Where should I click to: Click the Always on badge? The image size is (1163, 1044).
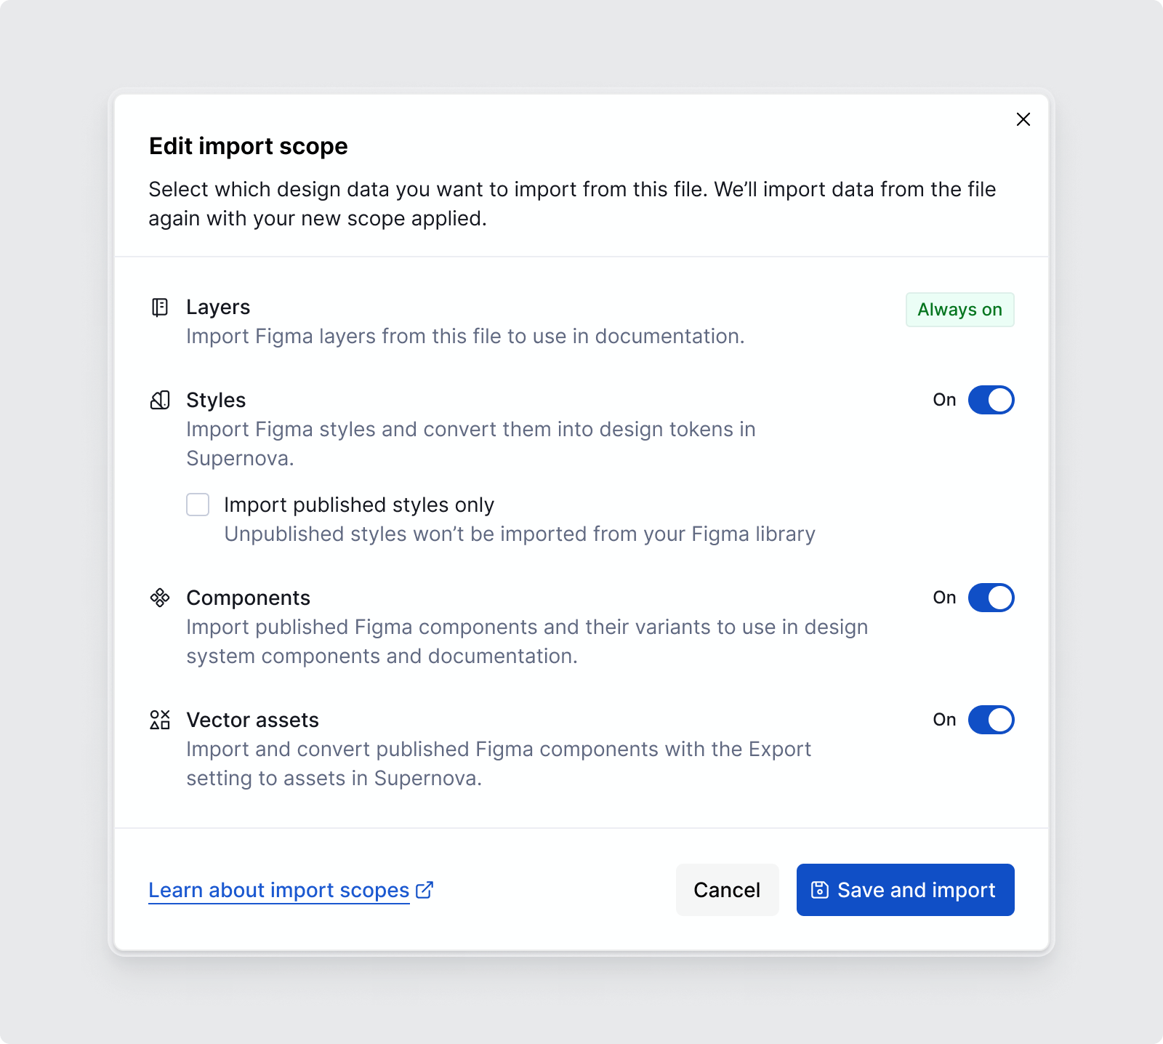pyautogui.click(x=959, y=310)
